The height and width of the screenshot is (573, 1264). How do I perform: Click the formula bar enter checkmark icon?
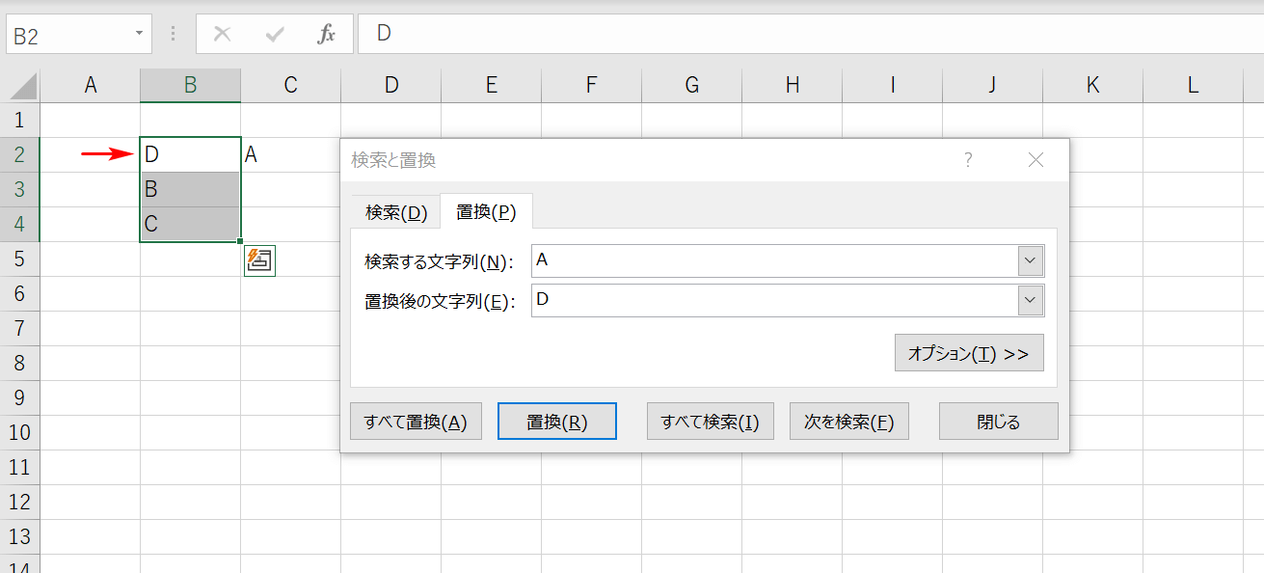275,35
